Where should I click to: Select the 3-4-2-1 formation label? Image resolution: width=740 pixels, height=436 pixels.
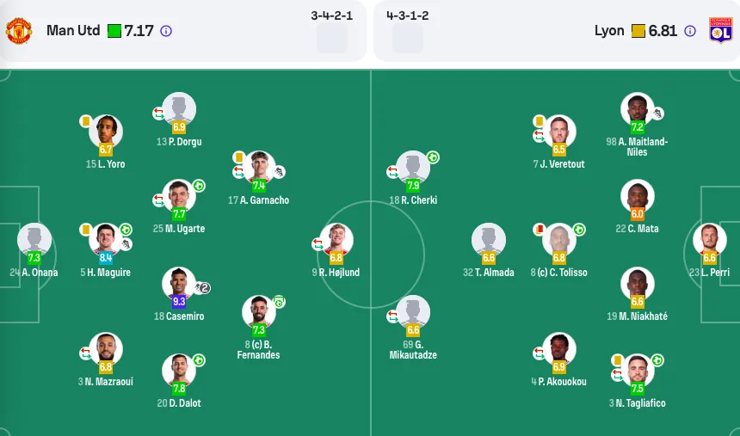[332, 15]
